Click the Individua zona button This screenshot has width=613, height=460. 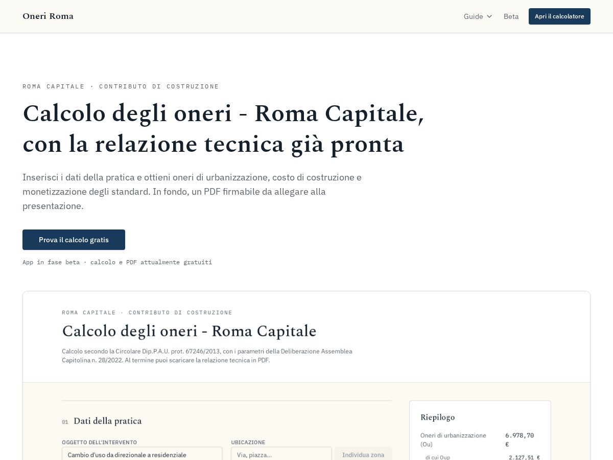pyautogui.click(x=363, y=454)
